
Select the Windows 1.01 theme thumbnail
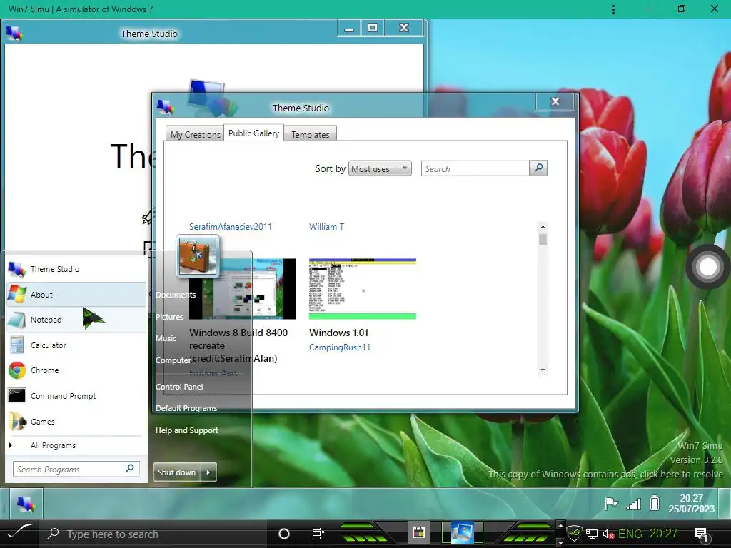[x=362, y=289]
